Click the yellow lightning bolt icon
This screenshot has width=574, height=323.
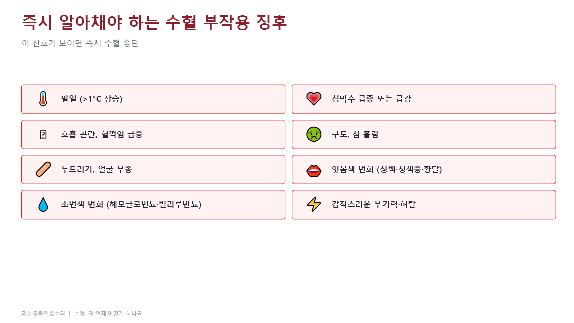coord(314,204)
